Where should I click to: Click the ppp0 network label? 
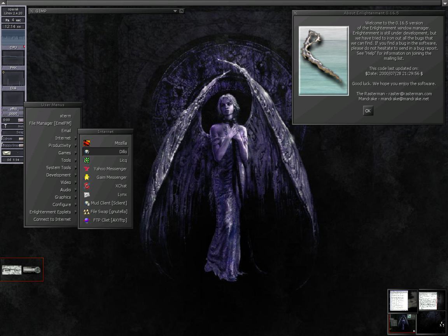coord(13,114)
